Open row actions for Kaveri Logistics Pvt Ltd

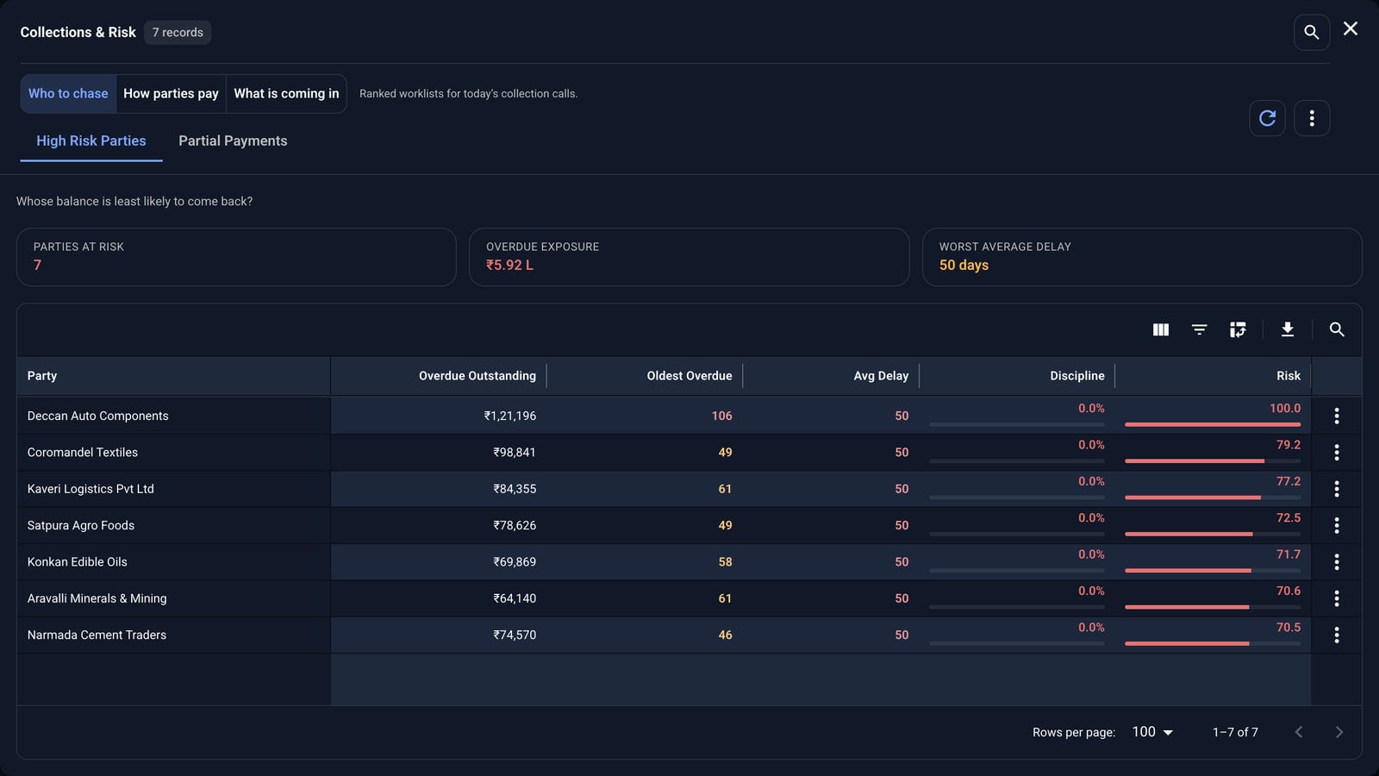(x=1337, y=489)
